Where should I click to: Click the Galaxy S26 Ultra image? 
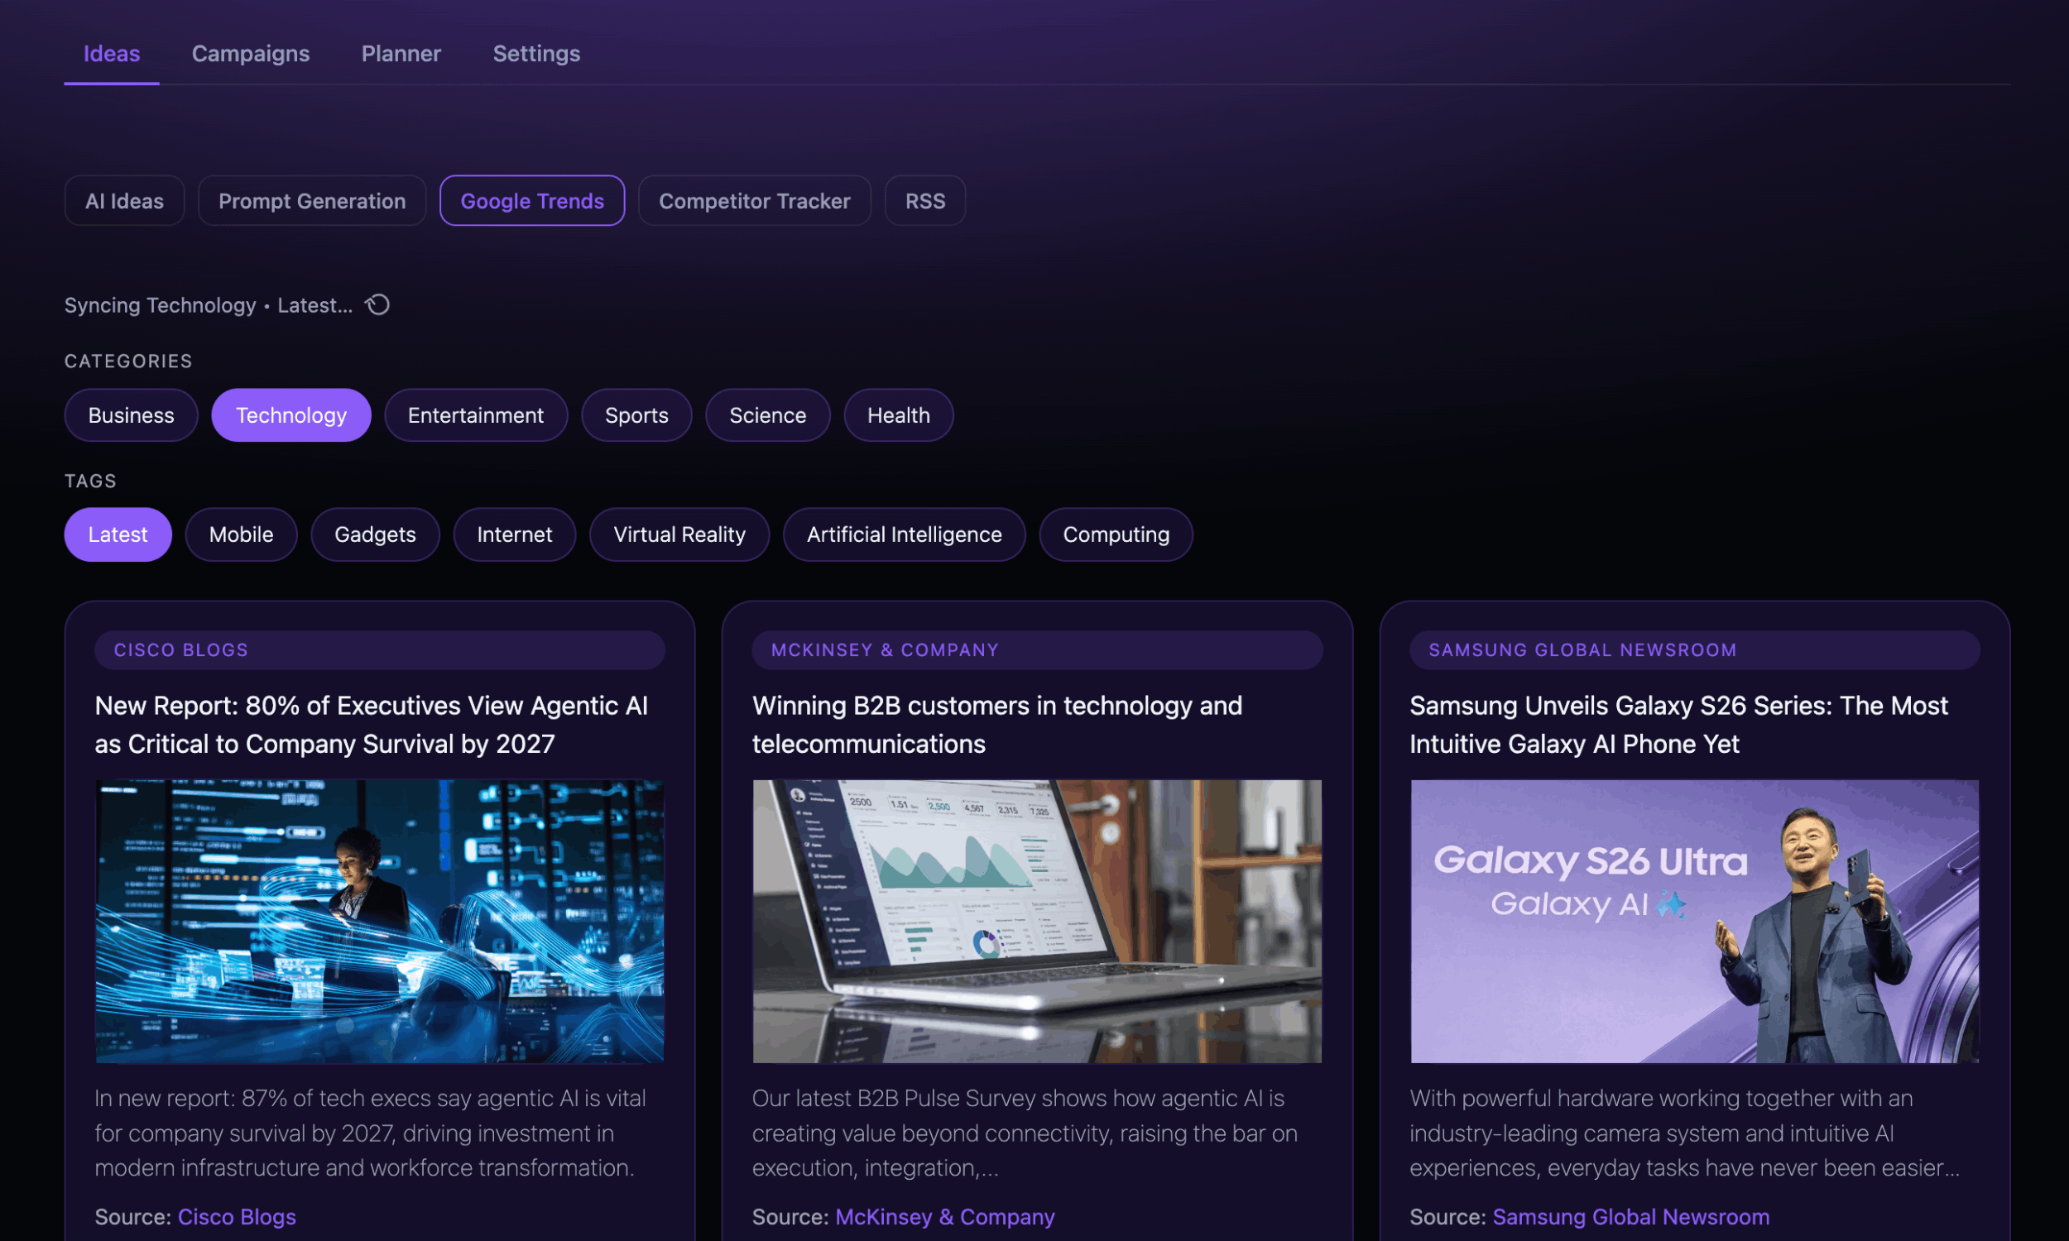tap(1694, 922)
